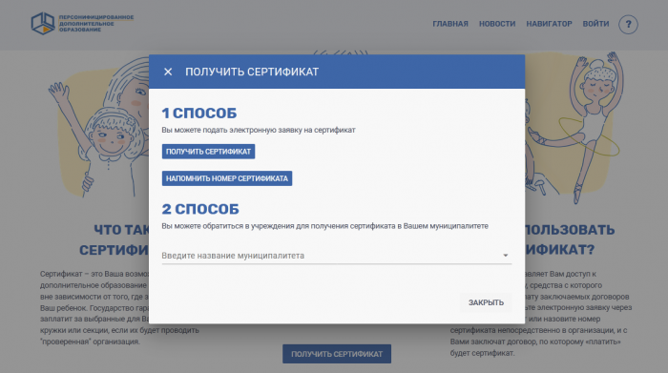
Task: Click the dialog's ПОЛУЧИТЬ СЕРТИФИКАТ button
Action: [208, 152]
